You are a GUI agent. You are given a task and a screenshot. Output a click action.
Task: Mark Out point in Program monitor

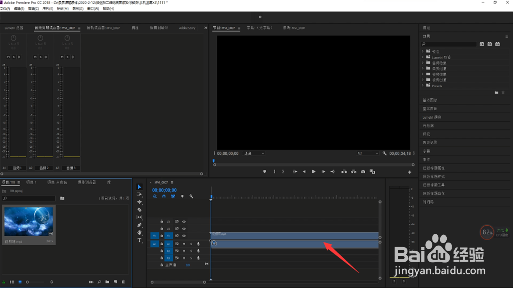pyautogui.click(x=283, y=172)
